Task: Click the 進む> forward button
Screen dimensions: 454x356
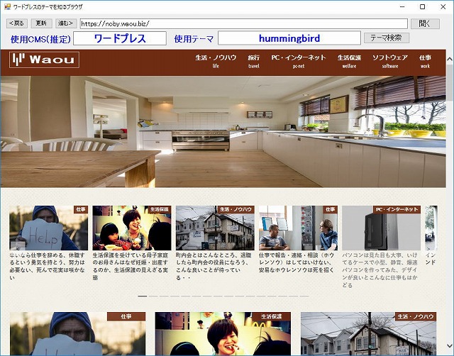Action: [x=66, y=23]
